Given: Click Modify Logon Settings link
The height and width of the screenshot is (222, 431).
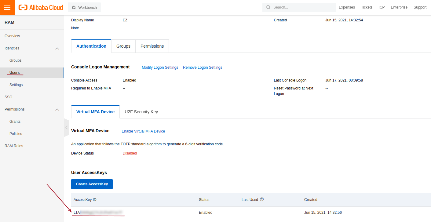Looking at the screenshot, I should 160,67.
